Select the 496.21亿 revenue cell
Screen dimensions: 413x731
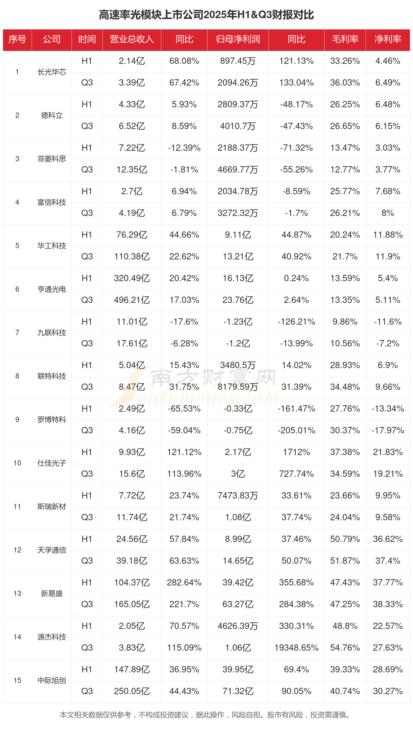(x=132, y=300)
